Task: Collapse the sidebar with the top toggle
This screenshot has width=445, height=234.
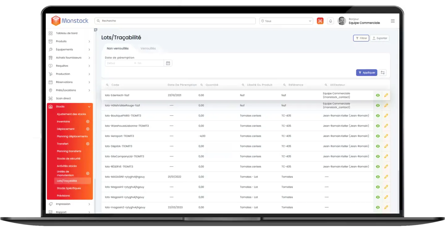Action: (x=95, y=30)
